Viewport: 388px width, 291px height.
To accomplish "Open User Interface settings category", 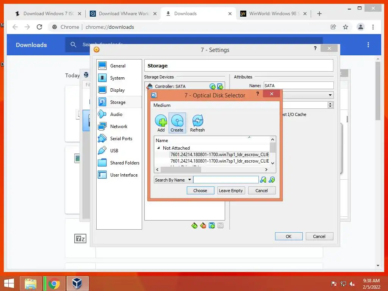I will tap(119, 175).
